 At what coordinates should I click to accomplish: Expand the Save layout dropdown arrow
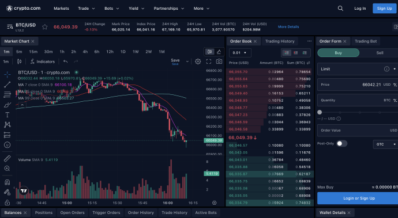187,62
